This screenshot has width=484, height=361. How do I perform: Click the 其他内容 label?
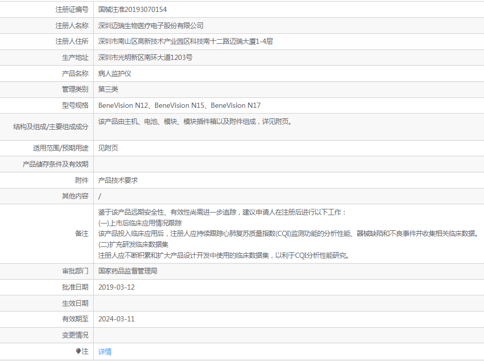pyautogui.click(x=75, y=196)
